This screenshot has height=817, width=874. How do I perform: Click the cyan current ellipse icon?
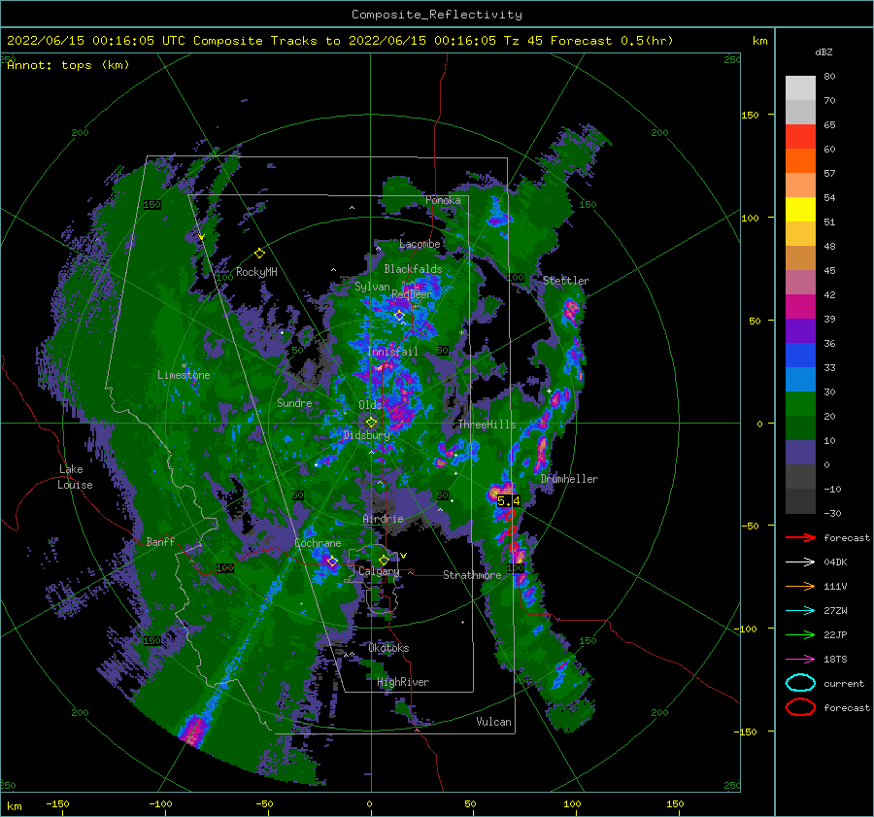pyautogui.click(x=800, y=683)
